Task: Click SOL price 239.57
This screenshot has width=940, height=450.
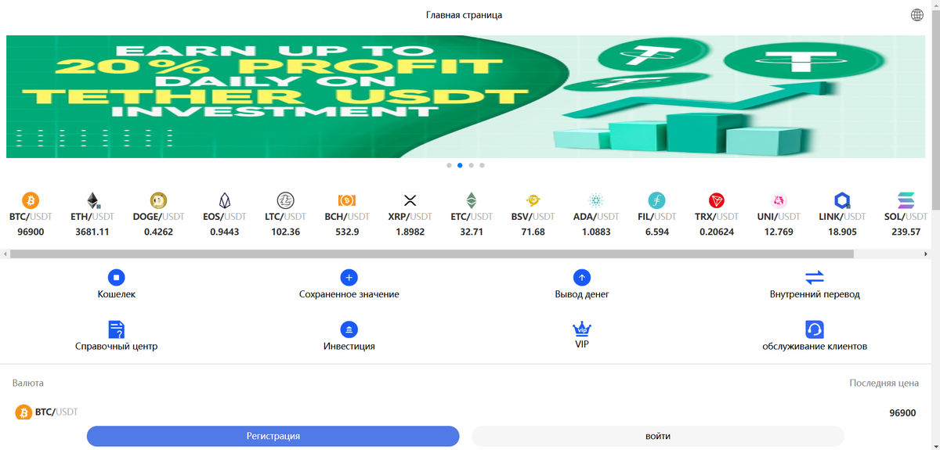Action: click(x=906, y=232)
